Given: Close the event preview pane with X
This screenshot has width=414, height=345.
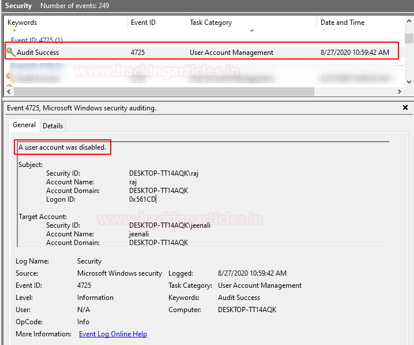Looking at the screenshot, I should point(405,107).
